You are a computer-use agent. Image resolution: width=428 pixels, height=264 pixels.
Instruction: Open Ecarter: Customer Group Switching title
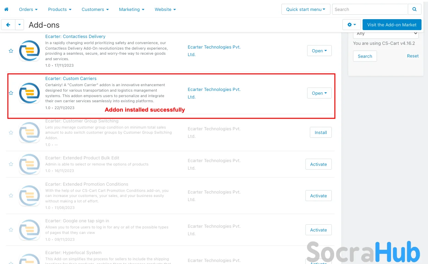pyautogui.click(x=82, y=121)
